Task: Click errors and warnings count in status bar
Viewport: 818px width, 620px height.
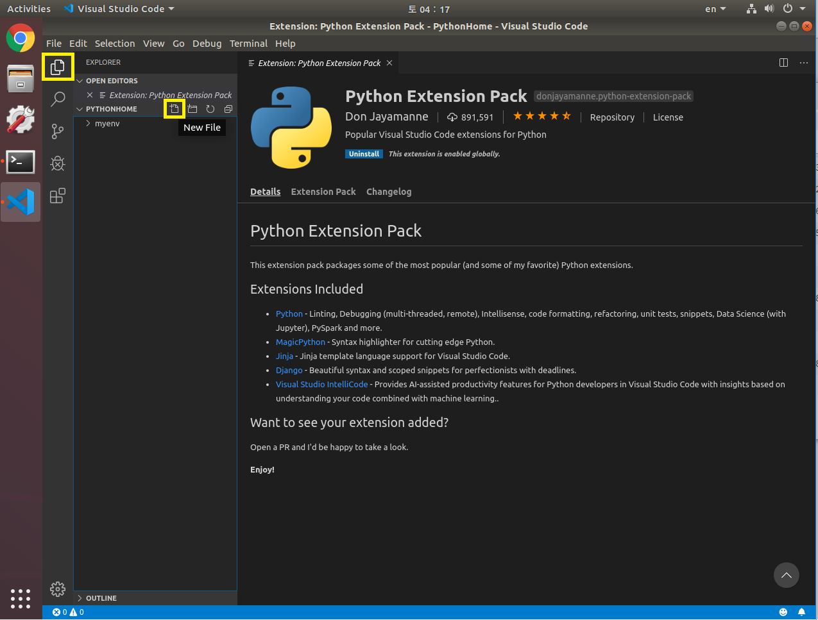Action: point(69,612)
